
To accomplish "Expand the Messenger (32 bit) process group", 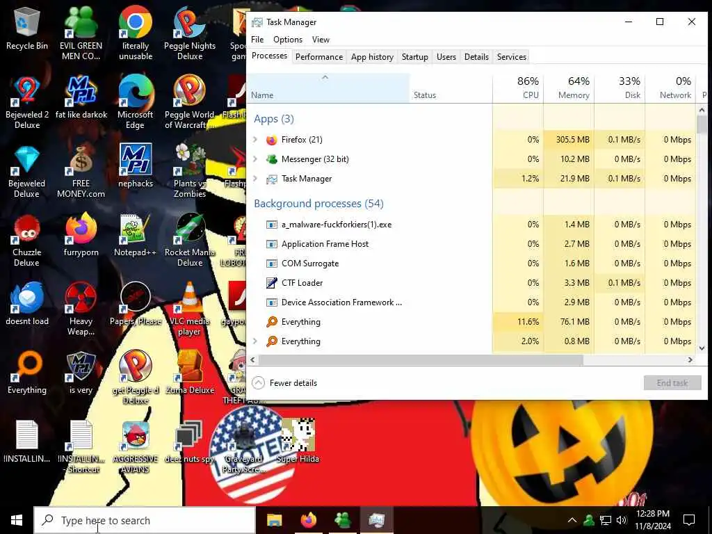I will [255, 159].
